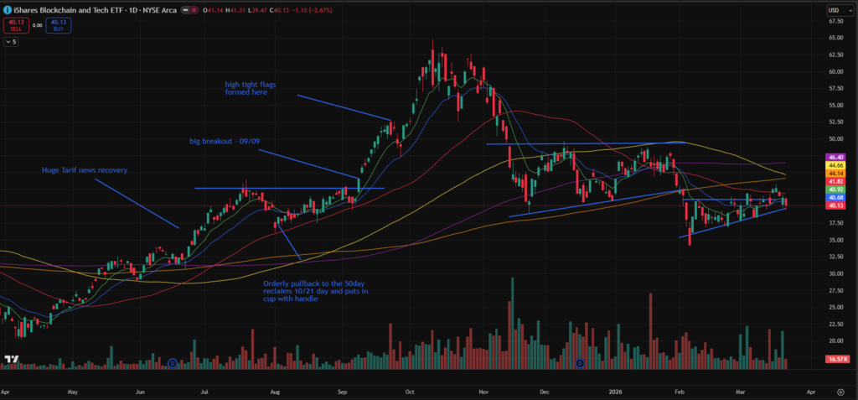Select the yellow 44.66 price label

pyautogui.click(x=835, y=165)
